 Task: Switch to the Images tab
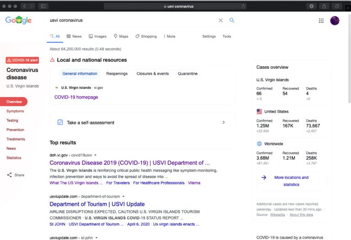pos(98,36)
